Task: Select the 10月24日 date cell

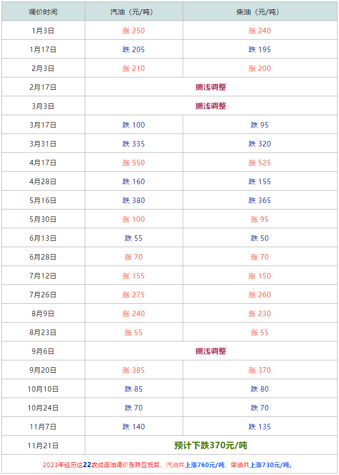Action: pos(43,408)
